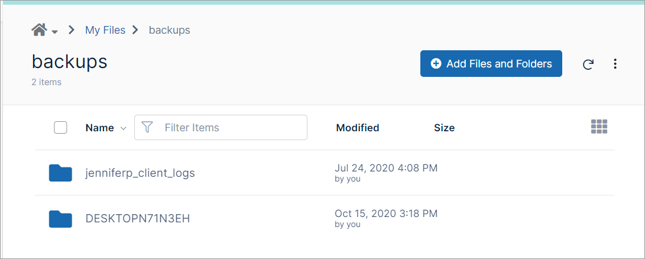Tick the select all items checkbox
The width and height of the screenshot is (645, 259).
[x=60, y=128]
